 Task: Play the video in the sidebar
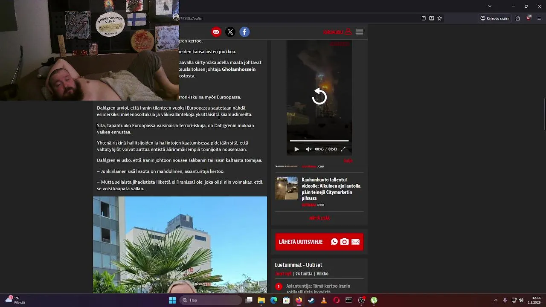pyautogui.click(x=296, y=149)
